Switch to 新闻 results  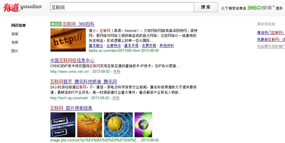point(15,34)
